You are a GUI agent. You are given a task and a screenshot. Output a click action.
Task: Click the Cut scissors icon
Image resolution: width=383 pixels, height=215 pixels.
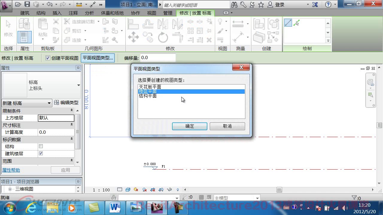(56, 21)
